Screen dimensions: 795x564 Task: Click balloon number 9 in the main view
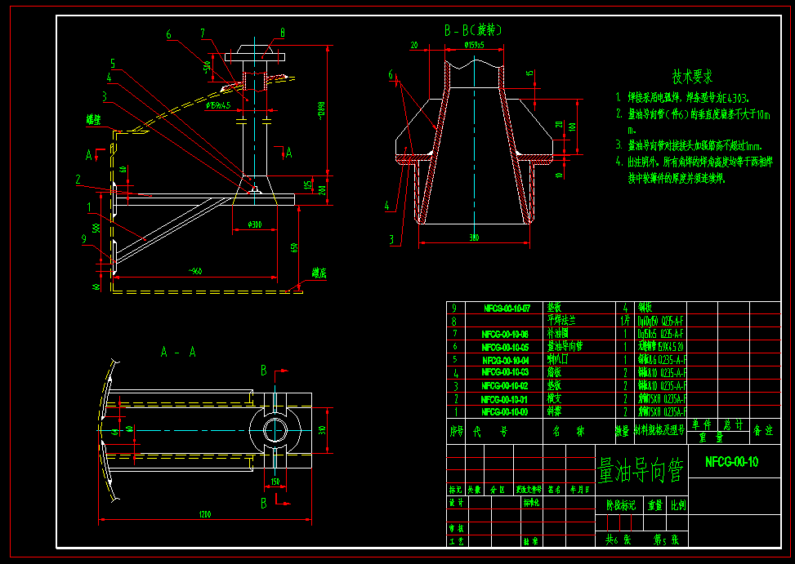84,239
